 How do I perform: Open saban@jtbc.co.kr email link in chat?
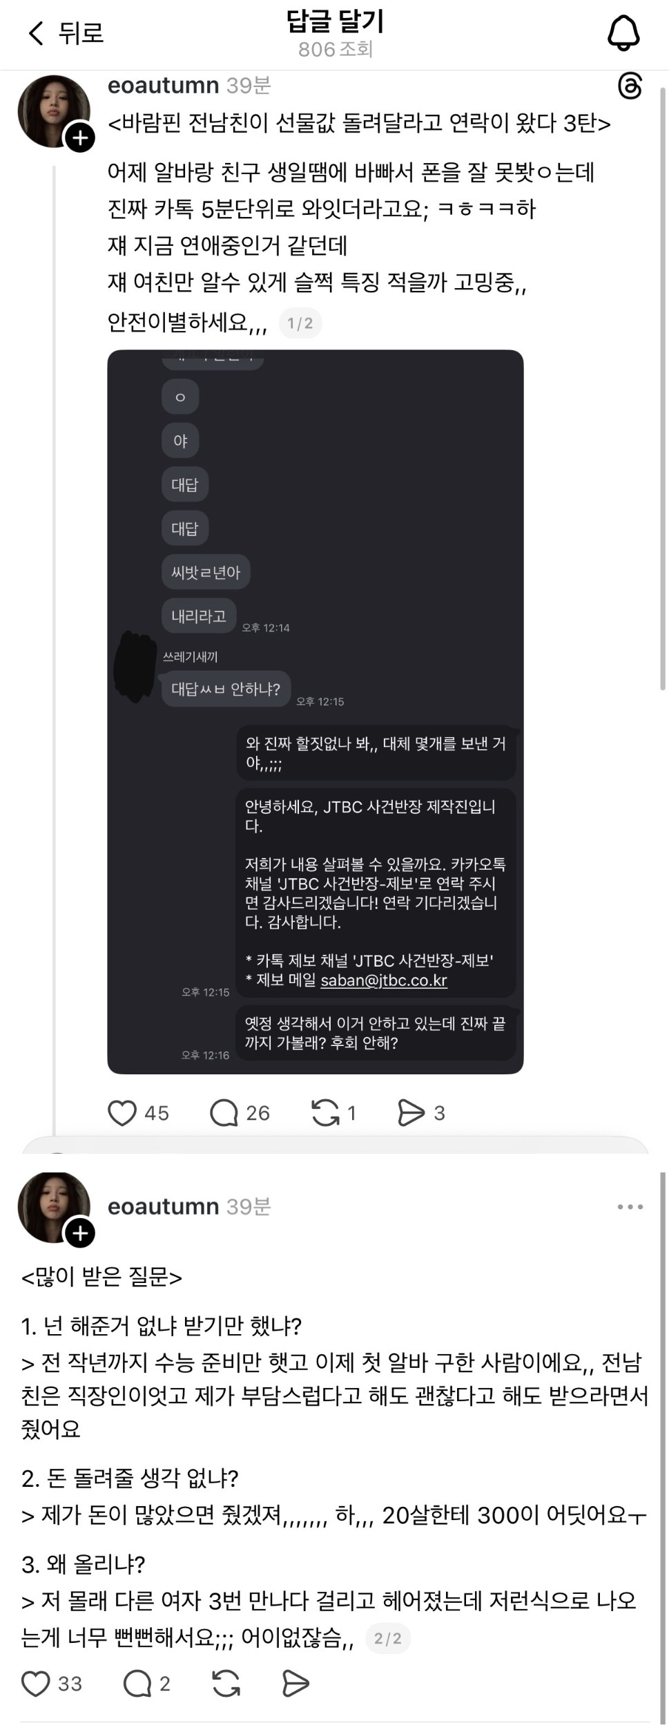tap(384, 980)
